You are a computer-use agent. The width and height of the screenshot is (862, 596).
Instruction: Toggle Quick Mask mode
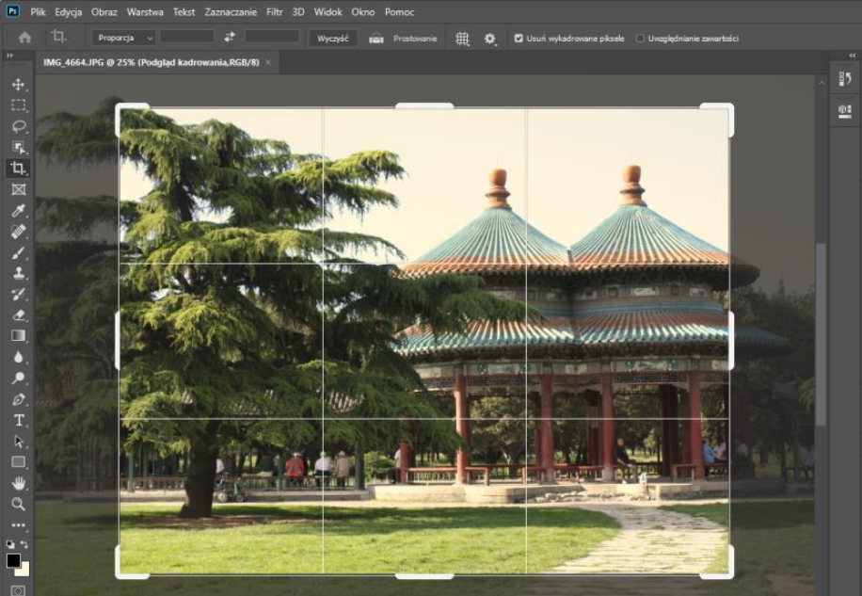(x=18, y=589)
